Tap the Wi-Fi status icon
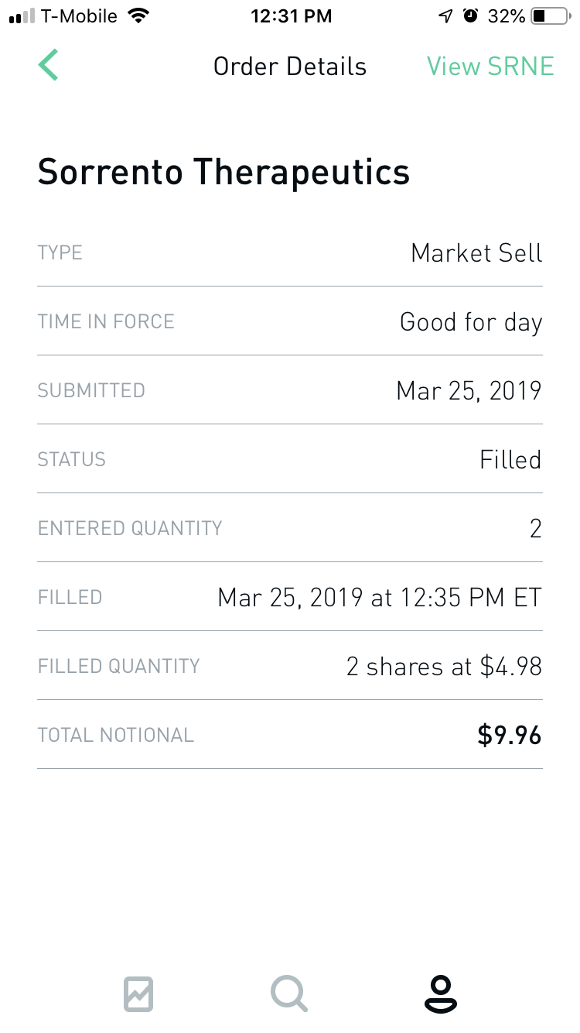Viewport: 580px width, 1033px height. (x=139, y=16)
